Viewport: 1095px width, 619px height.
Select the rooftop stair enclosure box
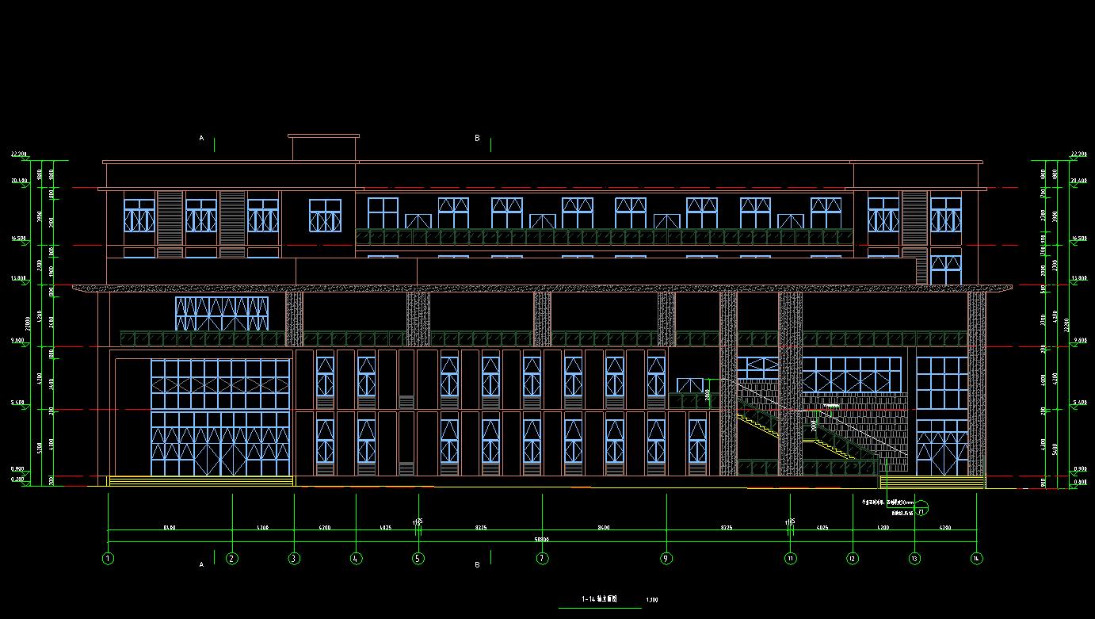point(323,147)
